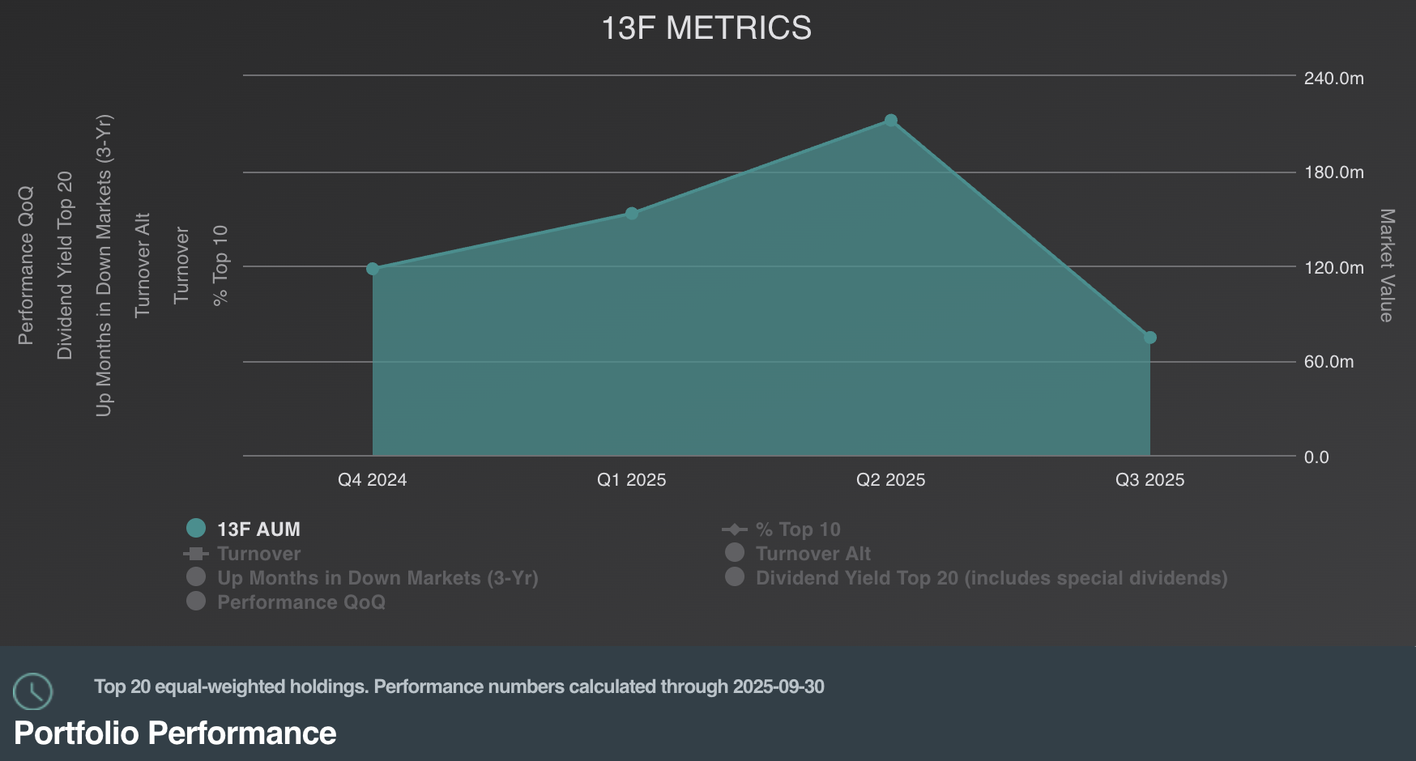Screen dimensions: 1416x761
Task: Click the "Q3 2025" x-axis label
Action: coord(1150,480)
